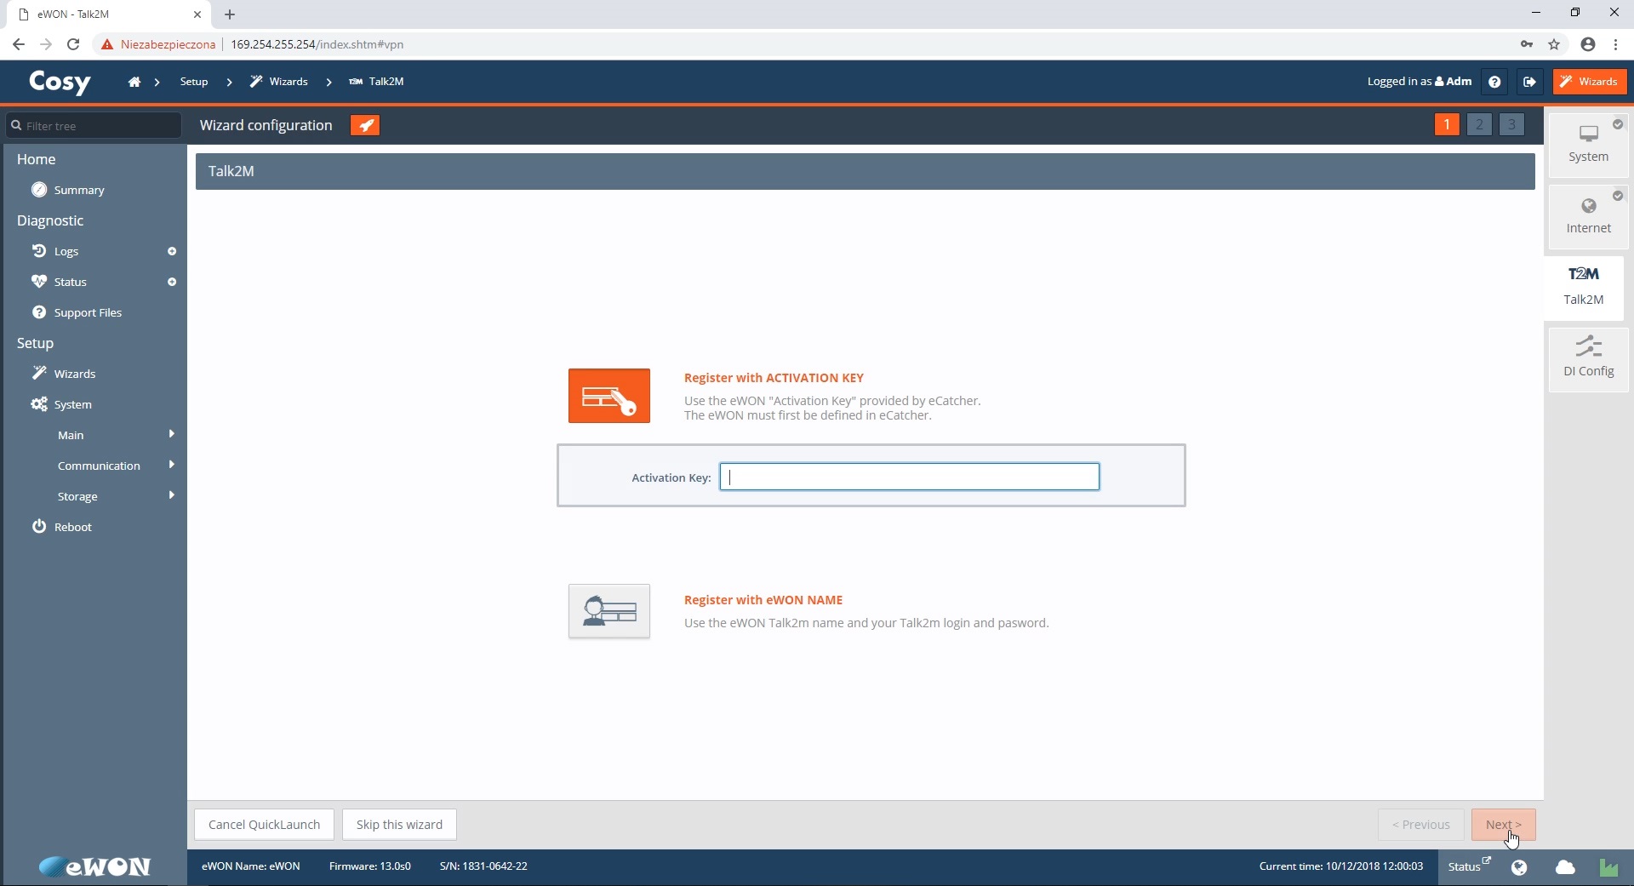This screenshot has width=1634, height=886.
Task: Open the System wizard tab
Action: tap(1588, 144)
